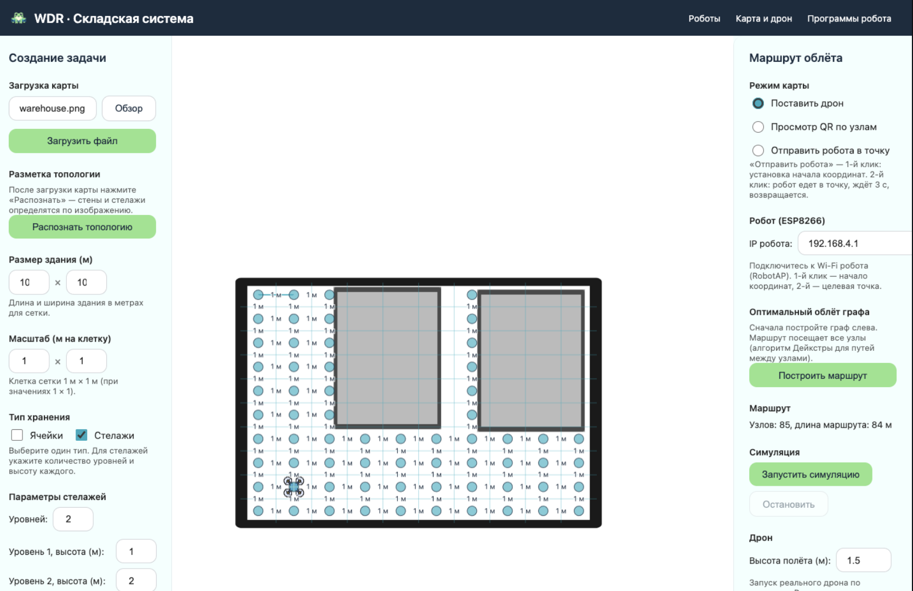Image resolution: width=913 pixels, height=591 pixels.
Task: Open Программы робота section
Action: point(849,19)
